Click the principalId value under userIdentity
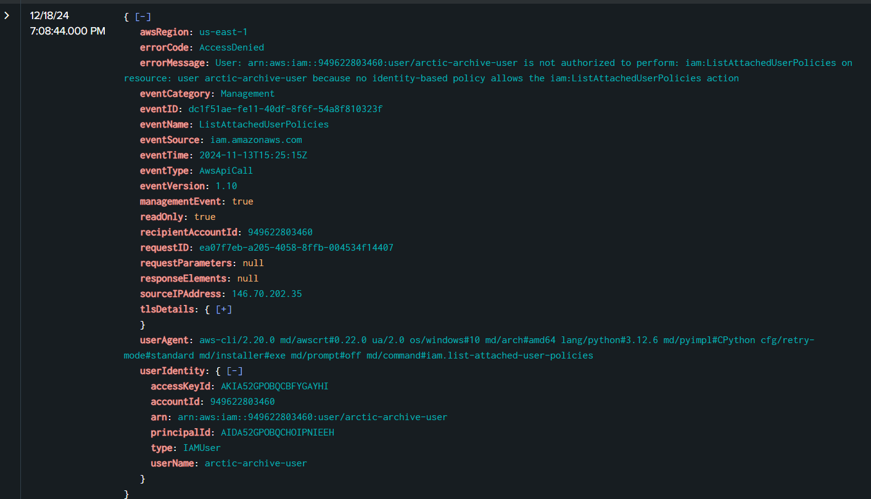871x499 pixels. (x=277, y=432)
